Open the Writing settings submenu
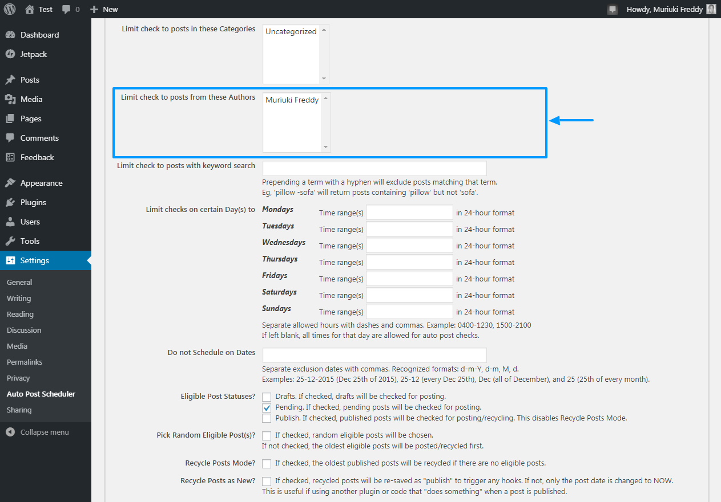Viewport: 721px width, 502px height. click(x=19, y=298)
